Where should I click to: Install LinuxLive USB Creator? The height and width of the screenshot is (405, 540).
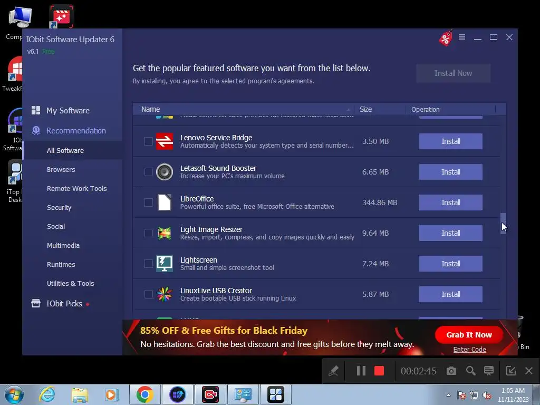pos(450,294)
